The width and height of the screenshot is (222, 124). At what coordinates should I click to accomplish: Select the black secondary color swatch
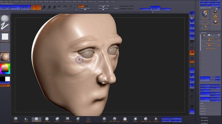[2, 79]
